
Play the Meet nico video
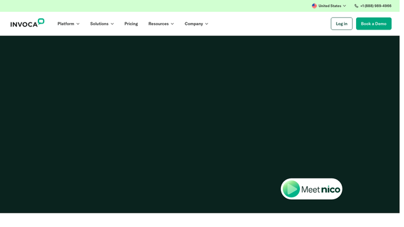click(311, 189)
